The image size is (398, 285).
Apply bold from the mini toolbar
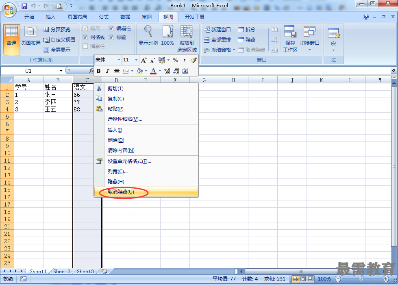click(98, 71)
